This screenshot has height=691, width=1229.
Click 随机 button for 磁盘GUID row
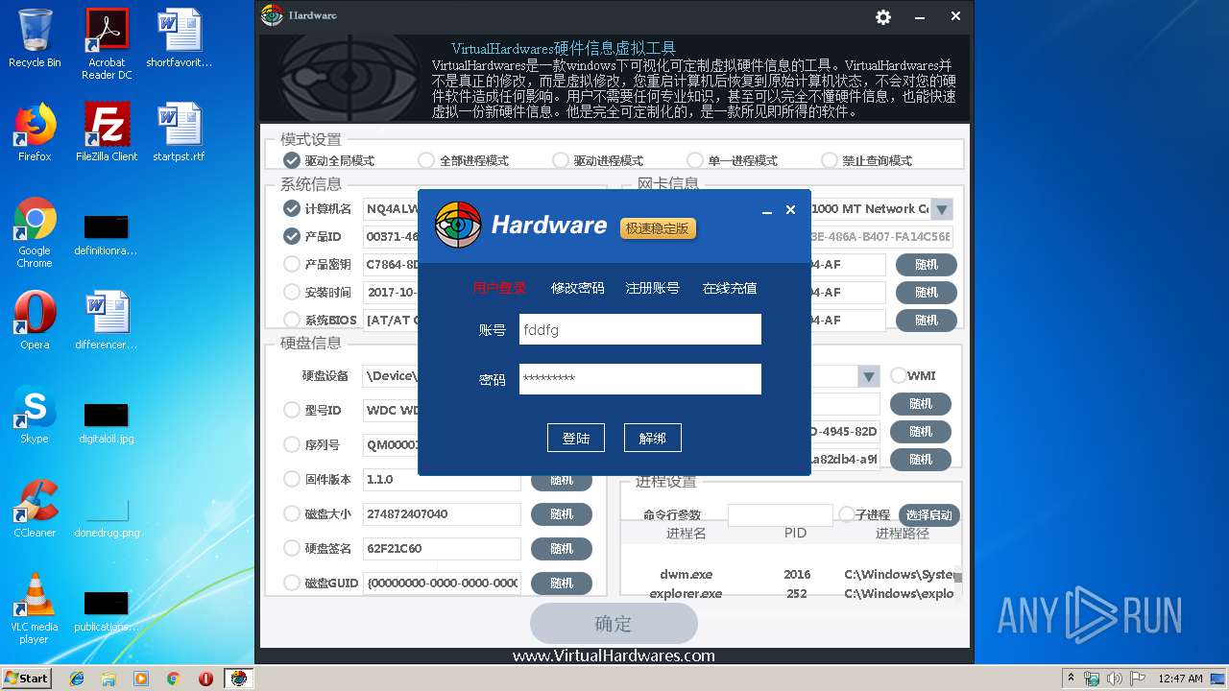562,583
